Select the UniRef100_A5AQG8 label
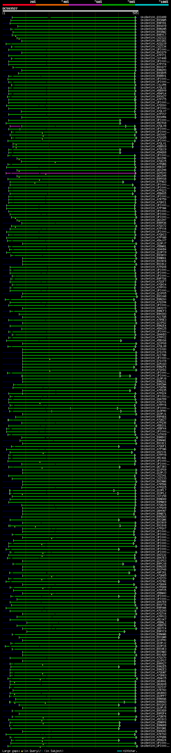This screenshot has height=753, width=171. pyautogui.click(x=153, y=152)
